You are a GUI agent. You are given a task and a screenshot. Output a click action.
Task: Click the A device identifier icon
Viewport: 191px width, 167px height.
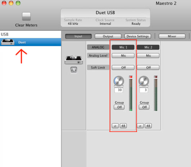tap(74, 70)
